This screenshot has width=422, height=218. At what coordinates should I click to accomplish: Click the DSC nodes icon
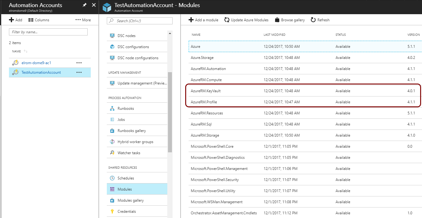click(x=112, y=36)
